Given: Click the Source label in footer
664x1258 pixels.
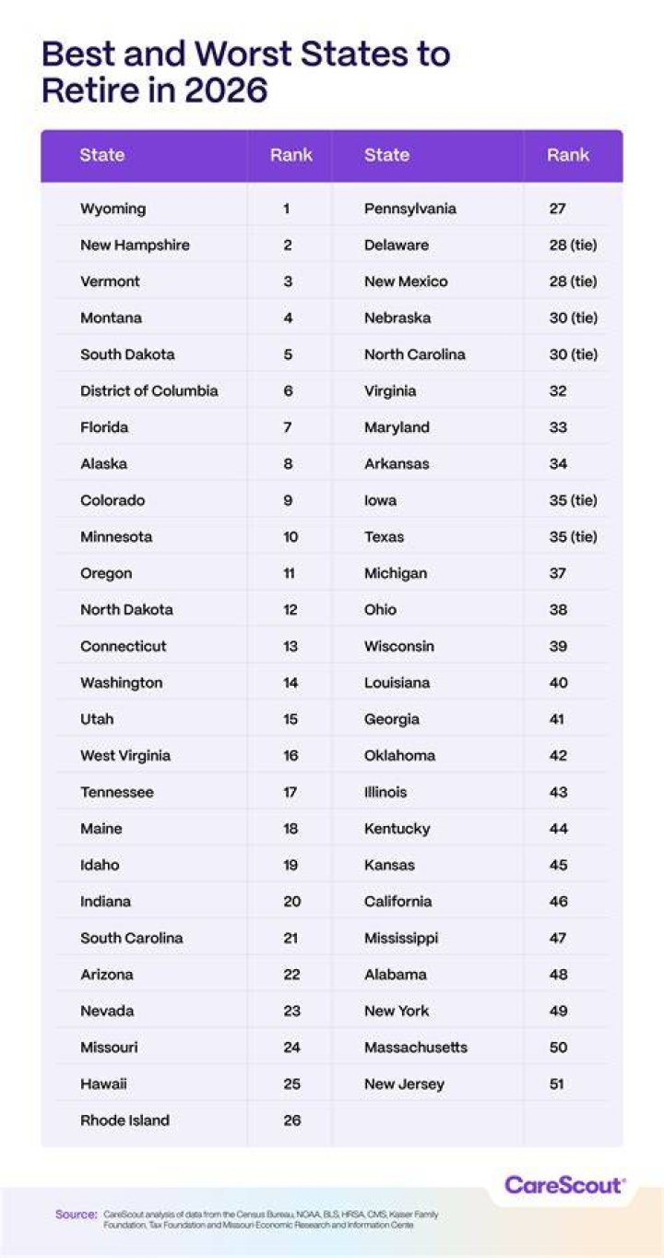Looking at the screenshot, I should (76, 1215).
